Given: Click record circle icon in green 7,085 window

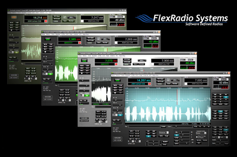Looking at the screenshot, I should [x=45, y=52].
